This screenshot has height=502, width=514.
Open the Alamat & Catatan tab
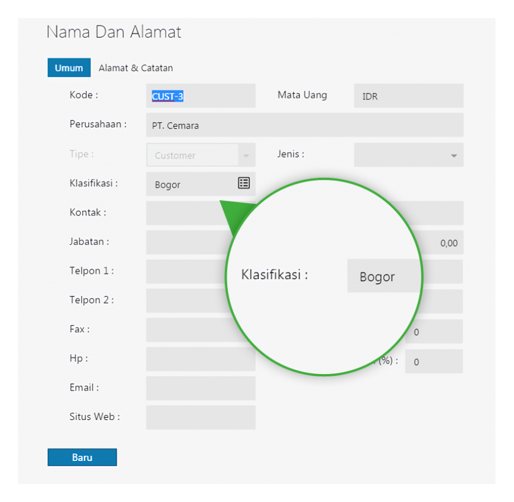click(136, 68)
